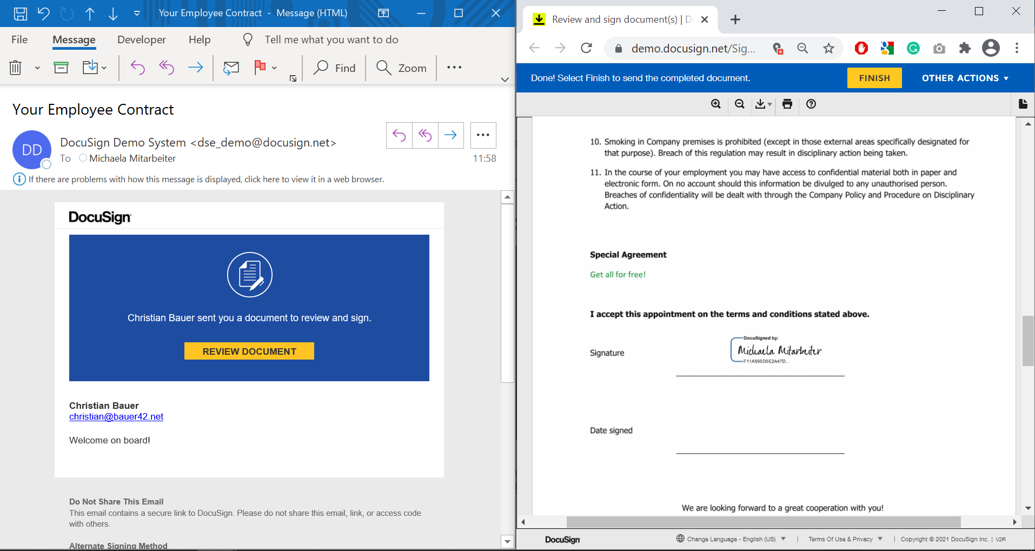This screenshot has width=1035, height=551.
Task: Open the document pages panel icon
Action: point(1023,104)
